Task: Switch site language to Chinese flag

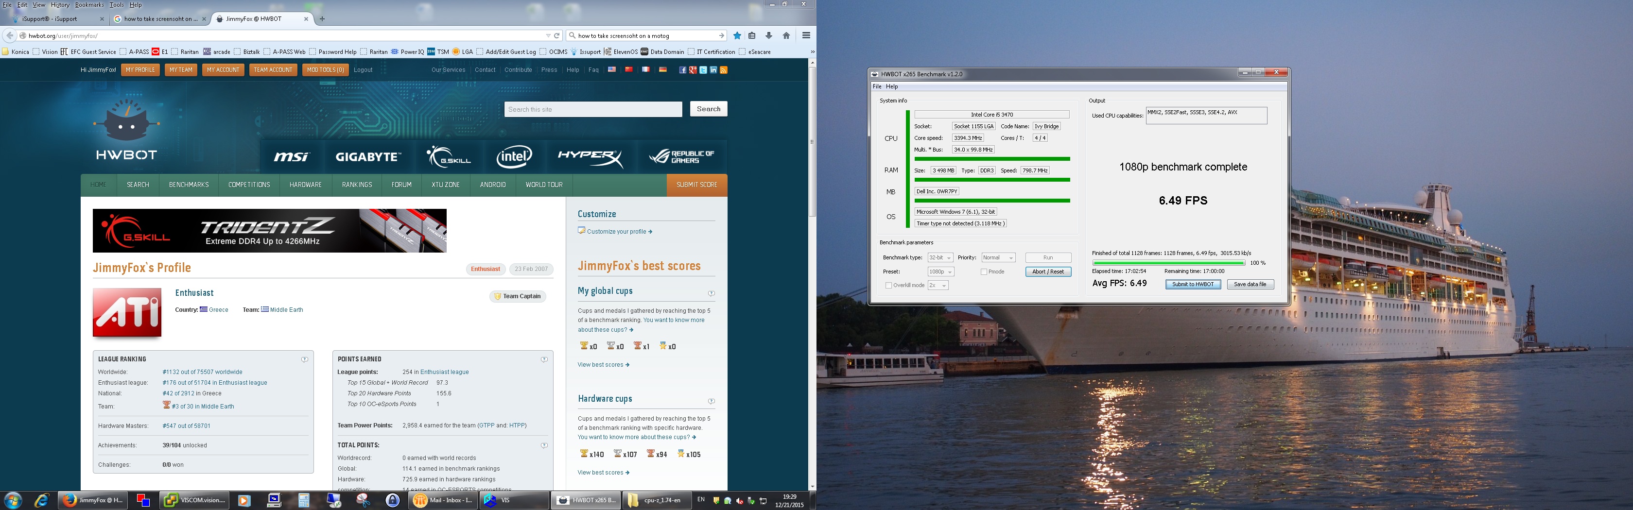Action: click(629, 69)
